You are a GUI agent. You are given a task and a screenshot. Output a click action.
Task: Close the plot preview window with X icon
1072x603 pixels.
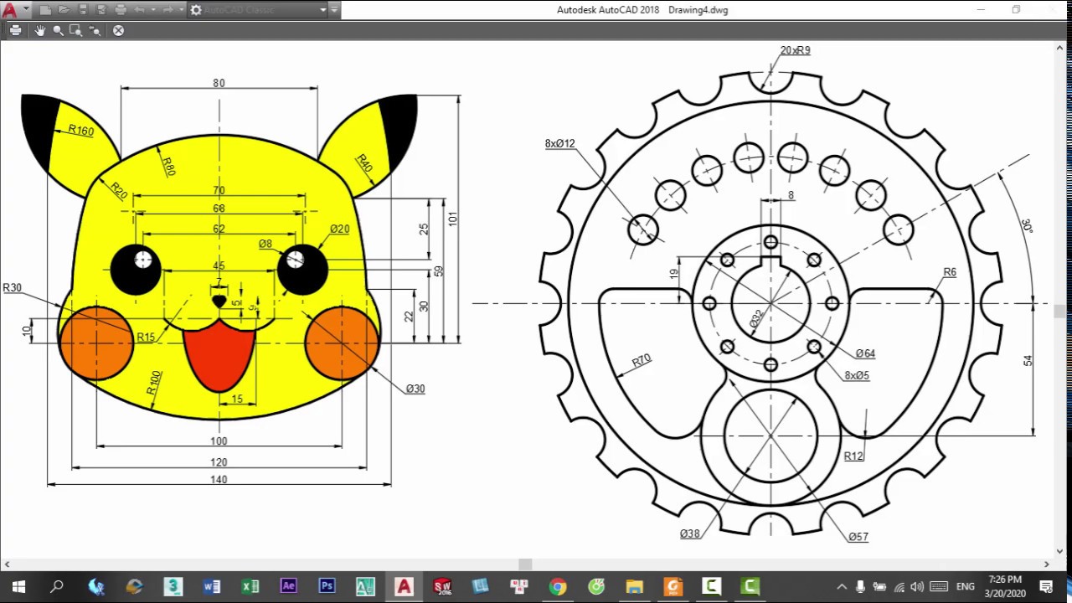(x=118, y=30)
